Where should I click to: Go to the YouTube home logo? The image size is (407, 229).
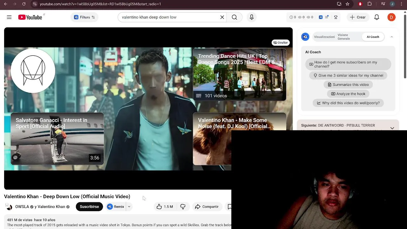point(30,17)
